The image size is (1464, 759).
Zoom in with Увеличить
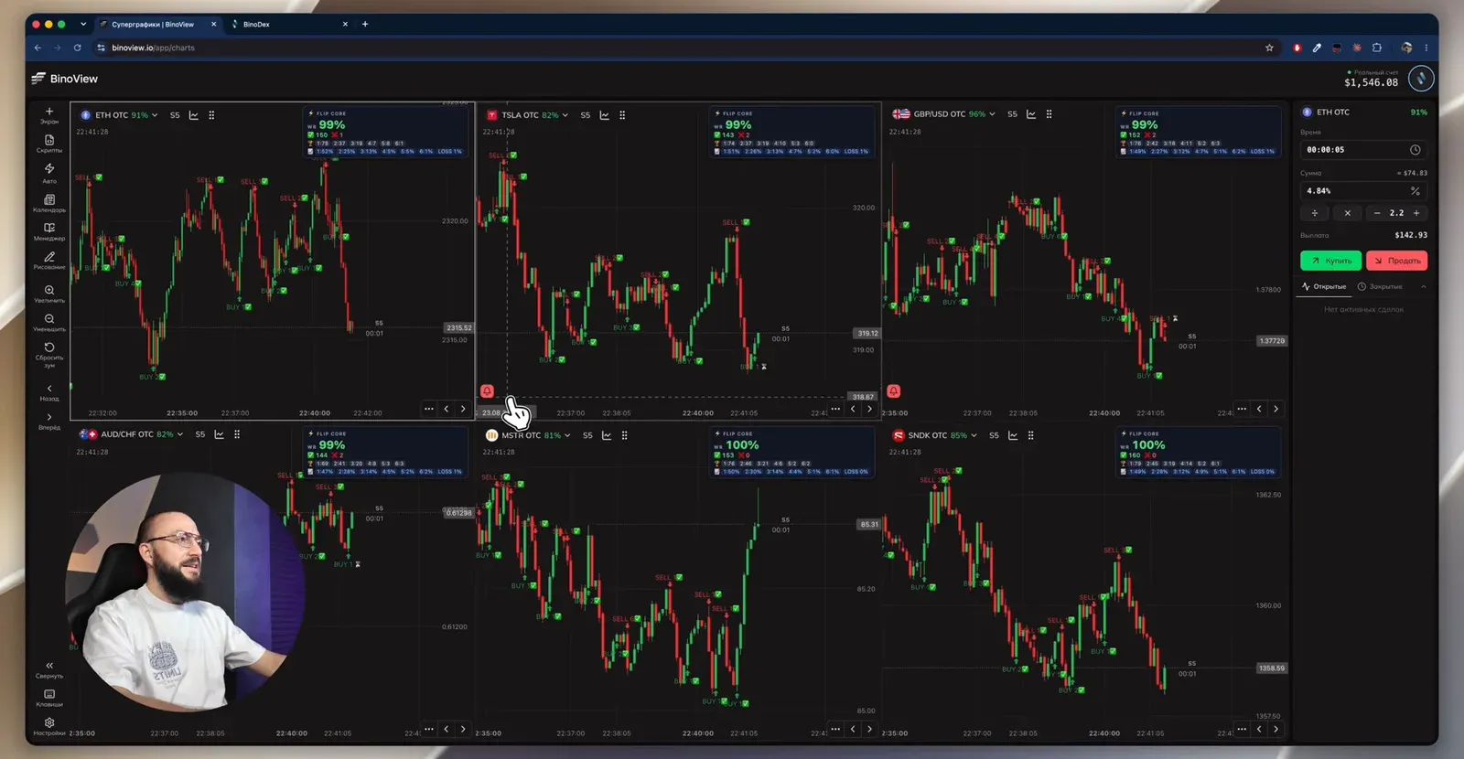tap(49, 293)
